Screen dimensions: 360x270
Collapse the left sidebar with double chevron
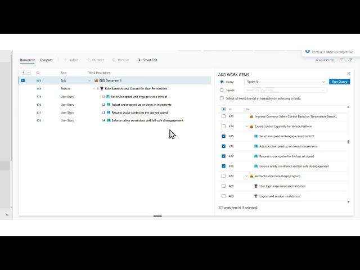tap(7, 215)
